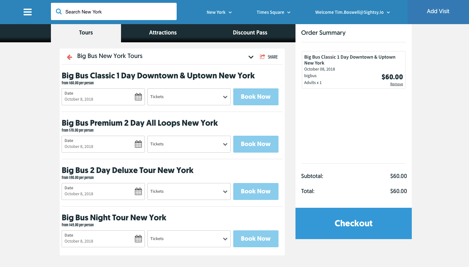The width and height of the screenshot is (469, 267).
Task: Select Date field for Night Tour
Action: 103,239
